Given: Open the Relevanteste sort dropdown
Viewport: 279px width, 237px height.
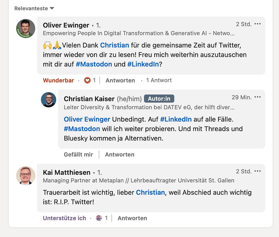Looking at the screenshot, I should click(x=34, y=8).
